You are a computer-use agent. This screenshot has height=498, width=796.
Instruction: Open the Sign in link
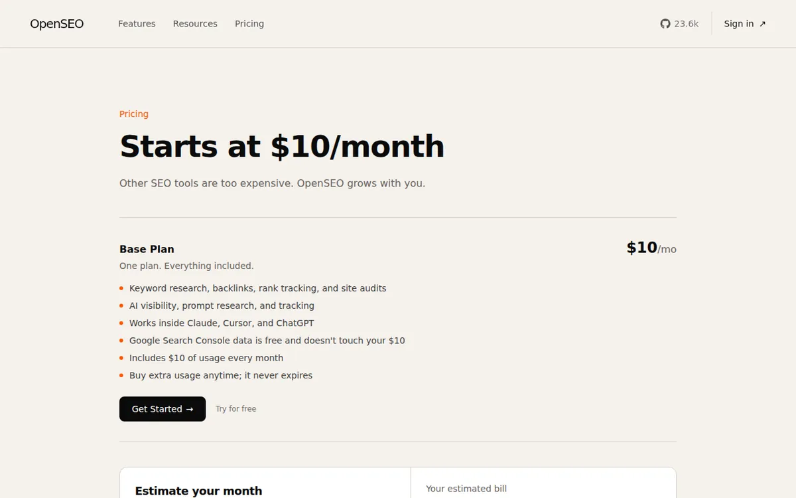(x=745, y=24)
